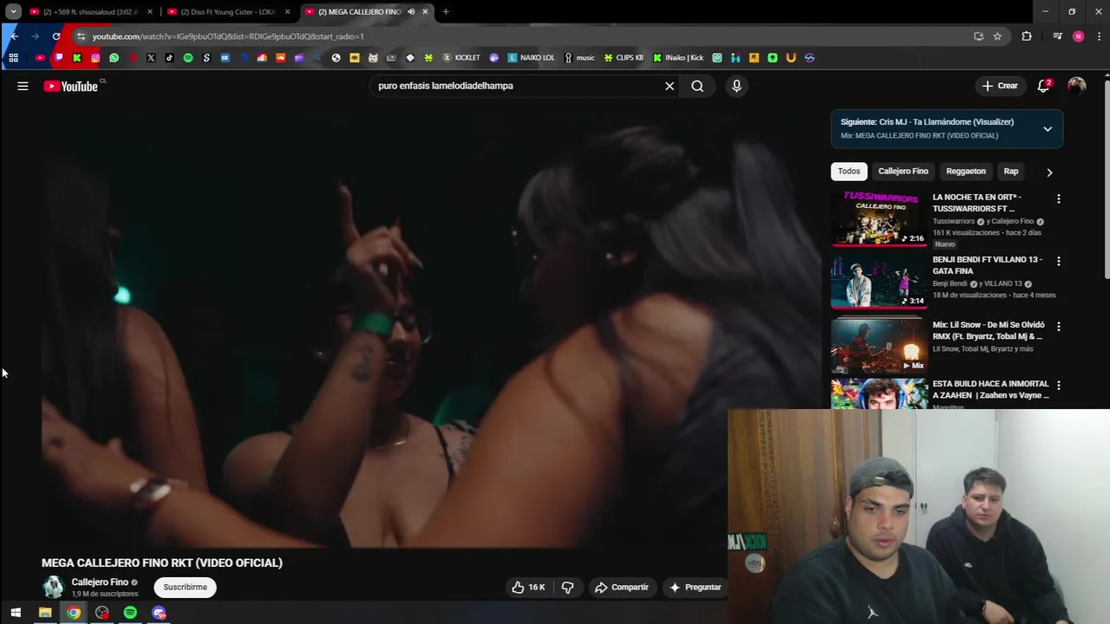Image resolution: width=1110 pixels, height=624 pixels.
Task: Bookmark this page with the star
Action: tap(997, 36)
